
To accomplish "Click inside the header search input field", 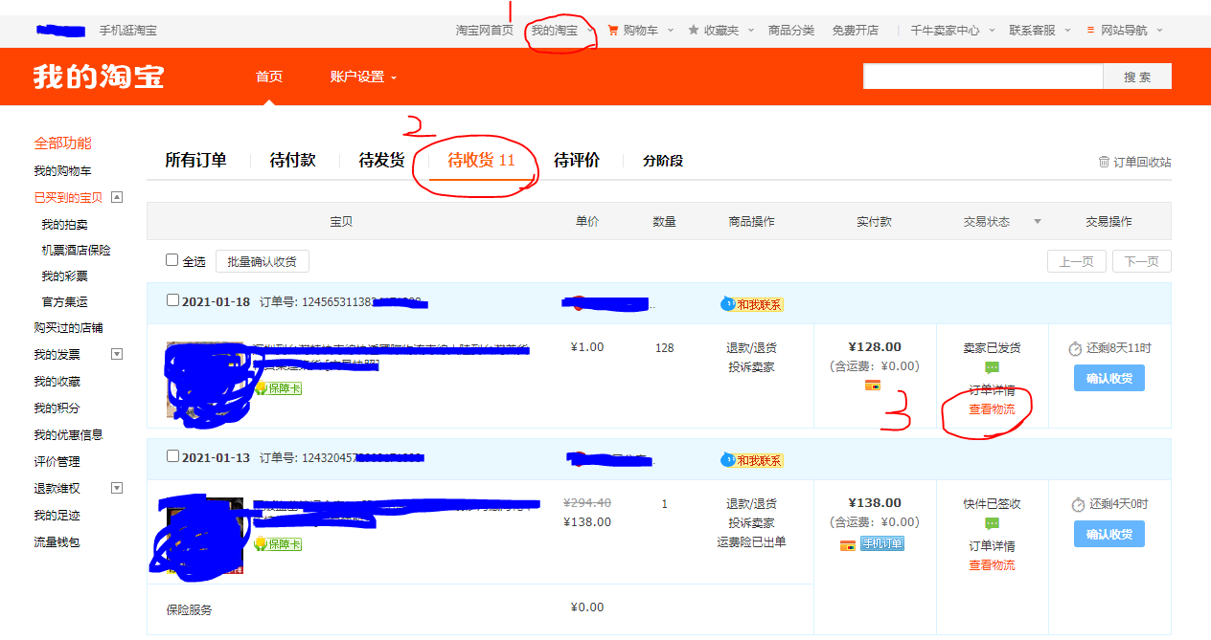I will [983, 77].
